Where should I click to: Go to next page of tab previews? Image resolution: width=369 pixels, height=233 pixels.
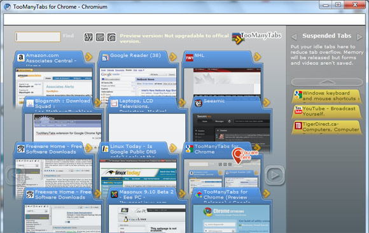[x=275, y=175]
